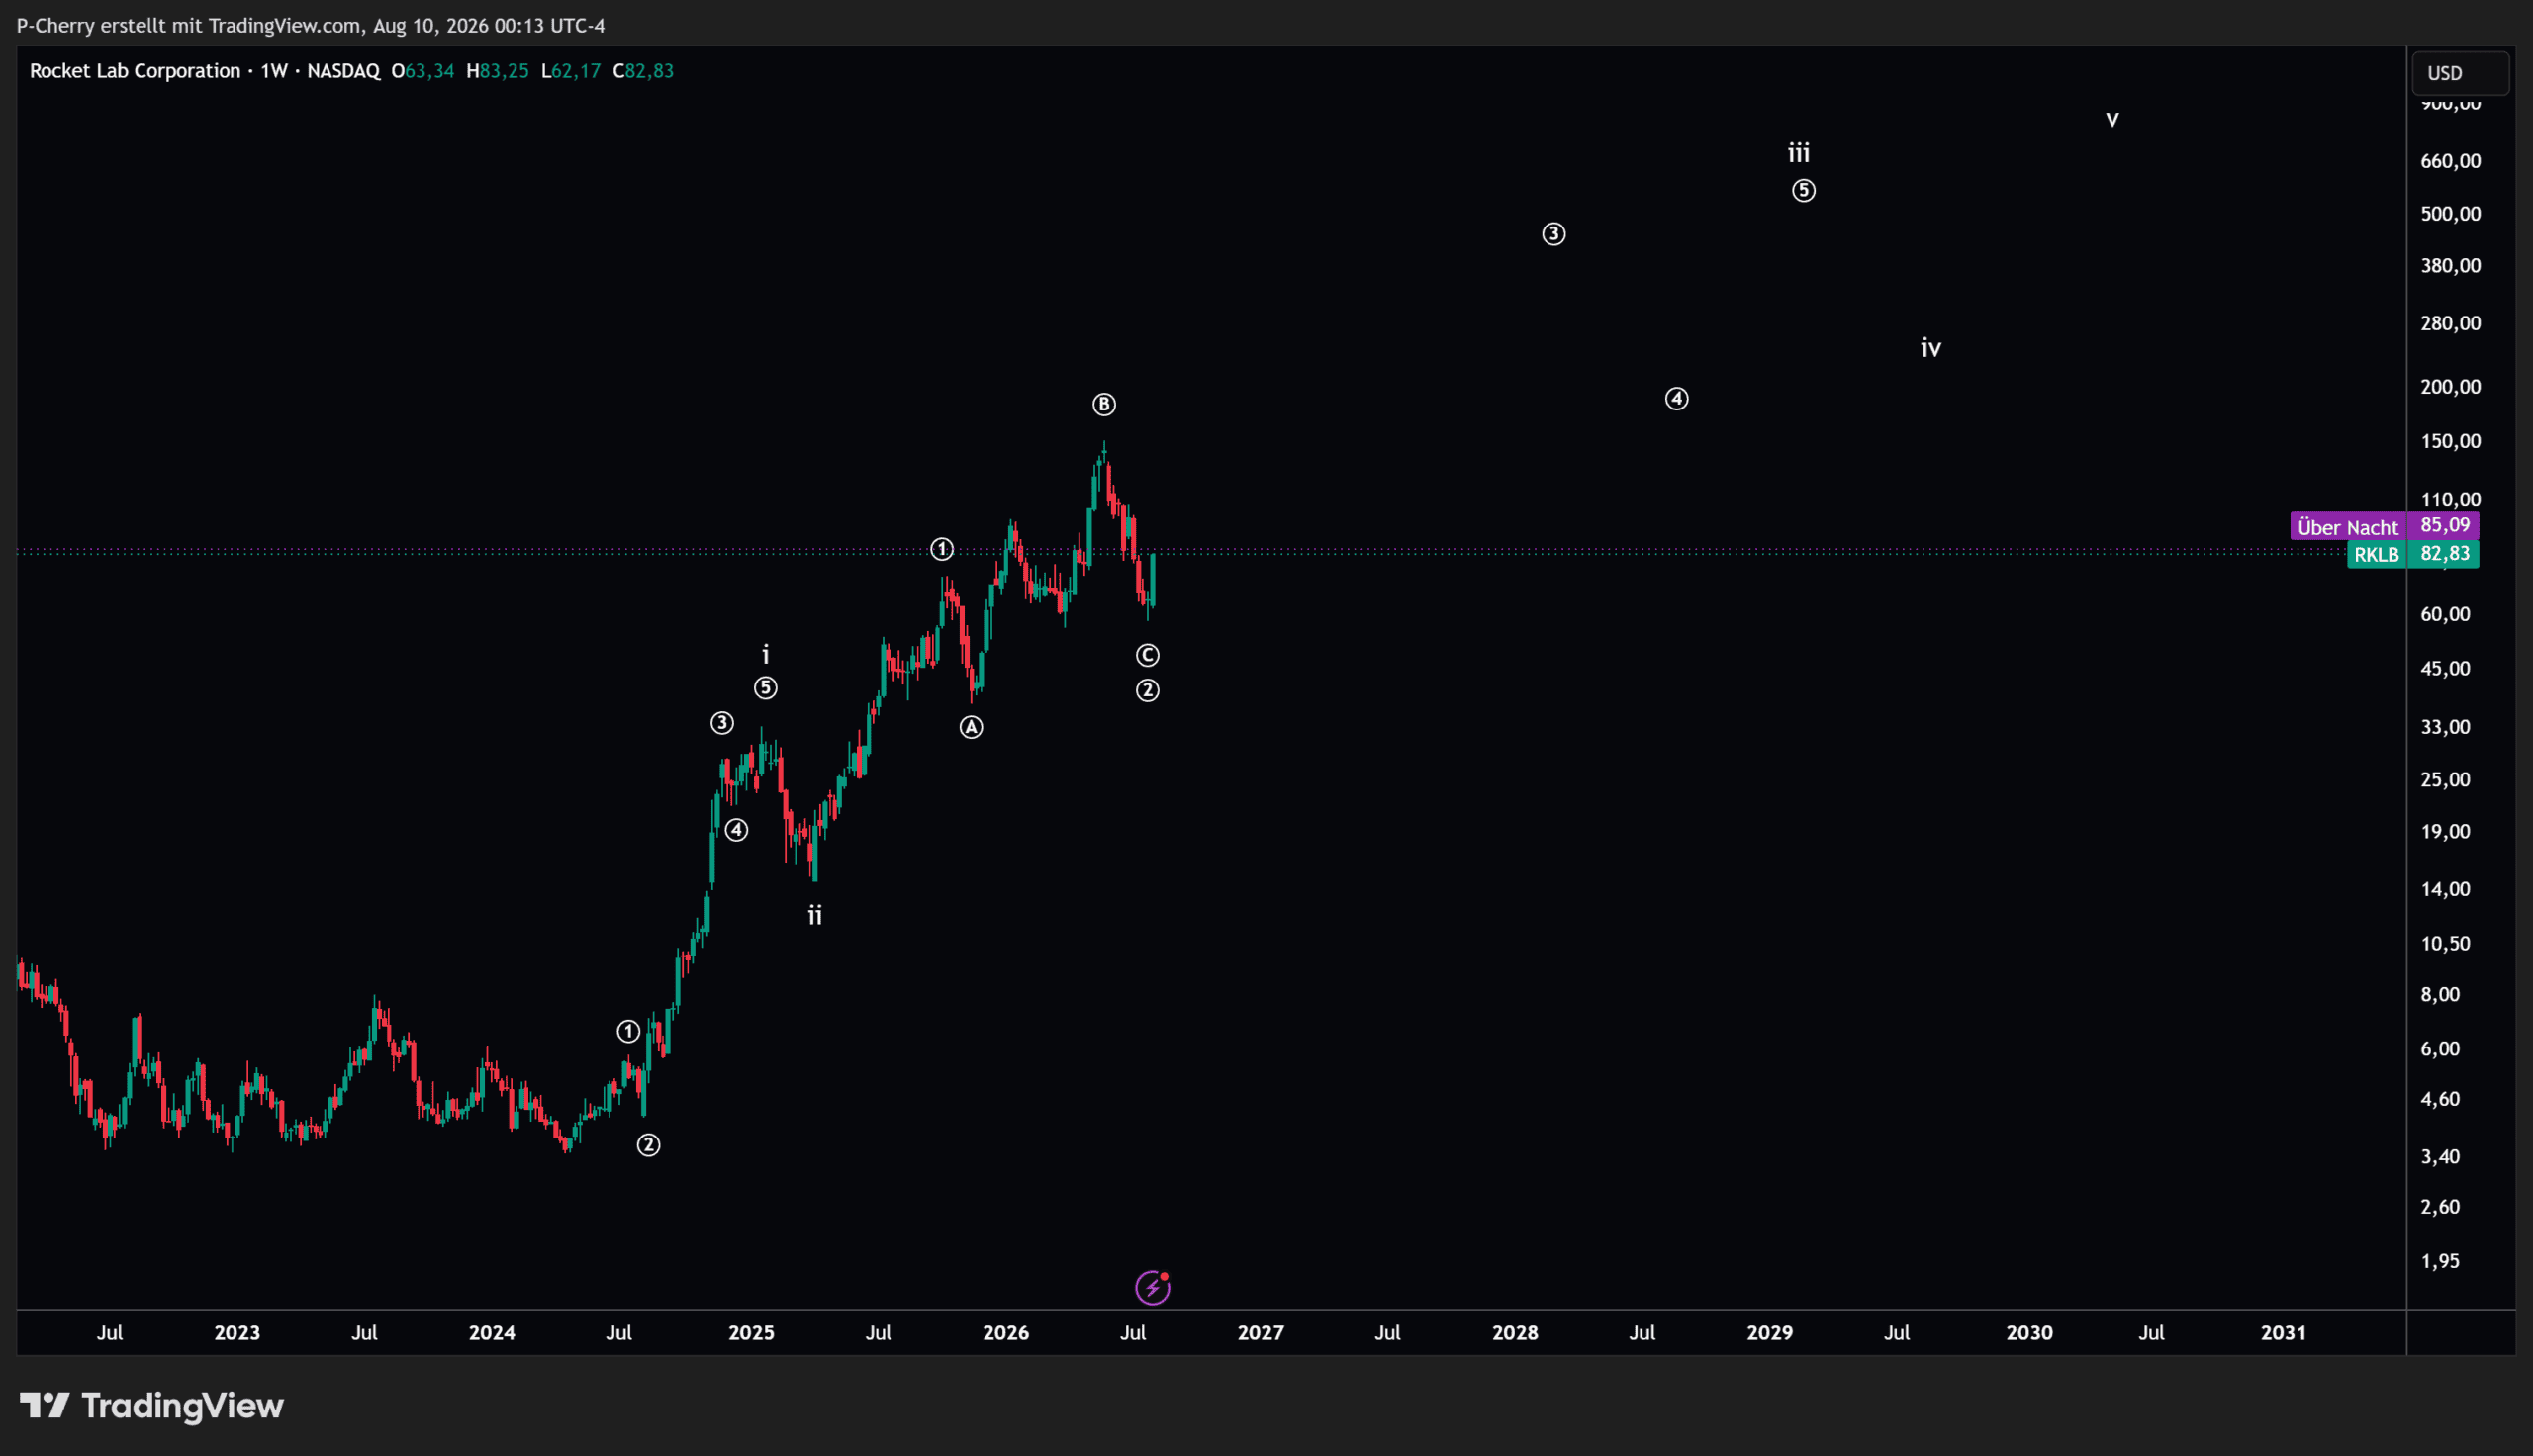
Task: Click the NASDAQ exchange label
Action: pos(343,71)
